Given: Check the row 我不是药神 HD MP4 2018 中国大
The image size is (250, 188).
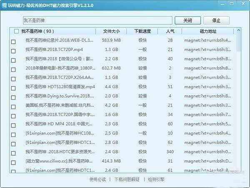Looking at the screenshot, I should pos(13,125).
